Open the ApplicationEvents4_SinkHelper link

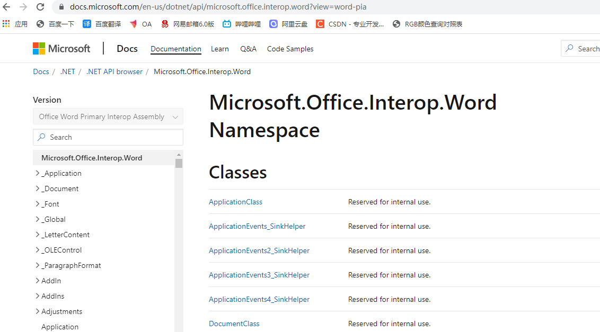click(x=259, y=300)
